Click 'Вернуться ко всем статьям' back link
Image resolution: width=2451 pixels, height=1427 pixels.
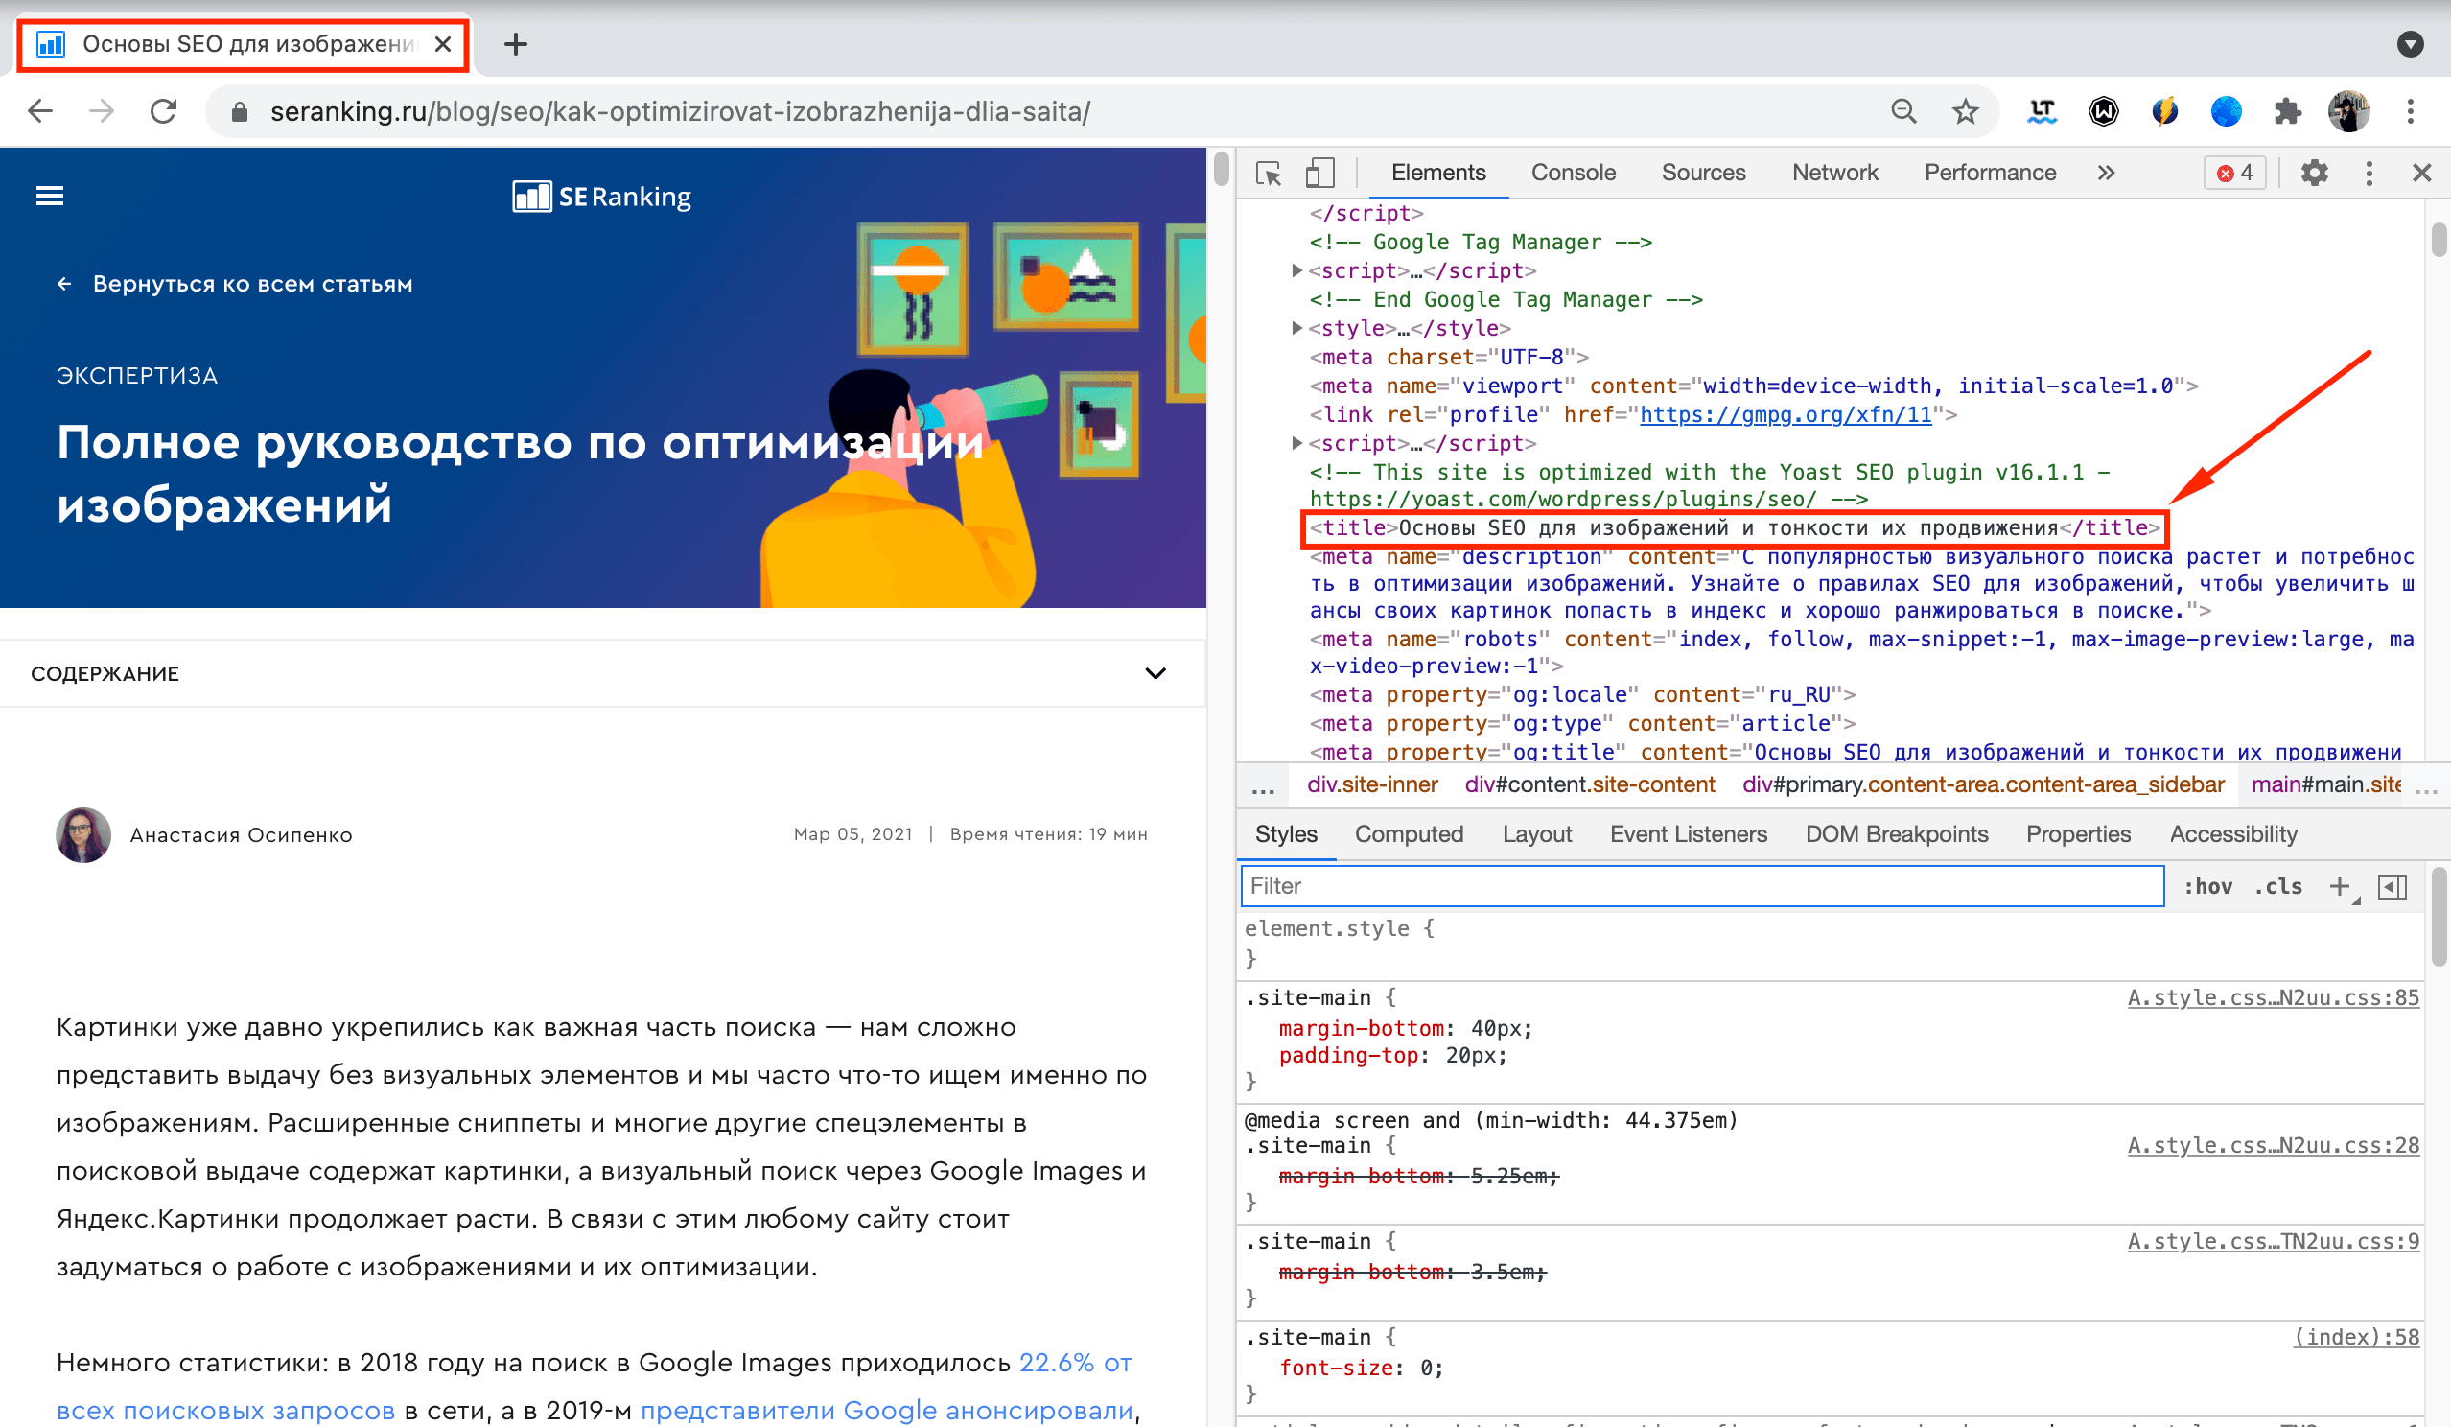pos(234,284)
